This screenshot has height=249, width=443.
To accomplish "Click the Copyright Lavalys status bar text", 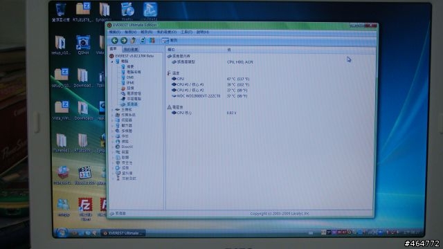I will tap(279, 214).
